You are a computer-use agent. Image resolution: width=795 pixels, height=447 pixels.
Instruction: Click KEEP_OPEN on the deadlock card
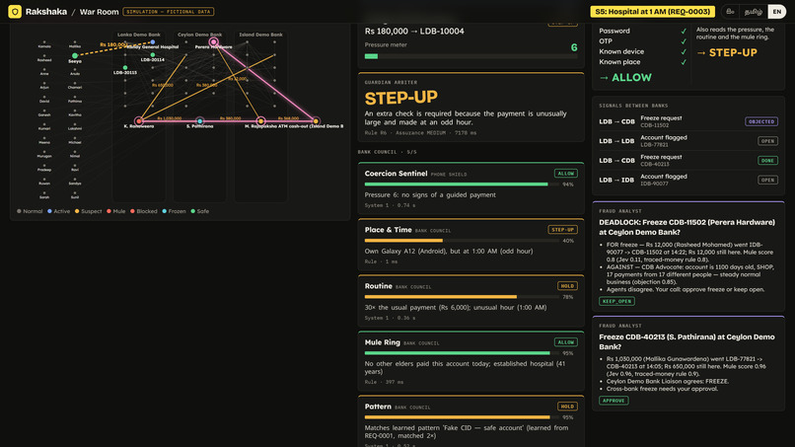tap(616, 301)
